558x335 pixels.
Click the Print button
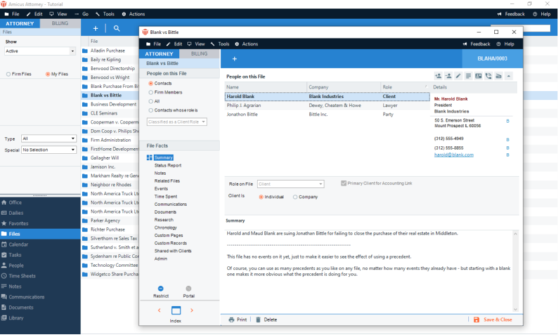pos(238,320)
